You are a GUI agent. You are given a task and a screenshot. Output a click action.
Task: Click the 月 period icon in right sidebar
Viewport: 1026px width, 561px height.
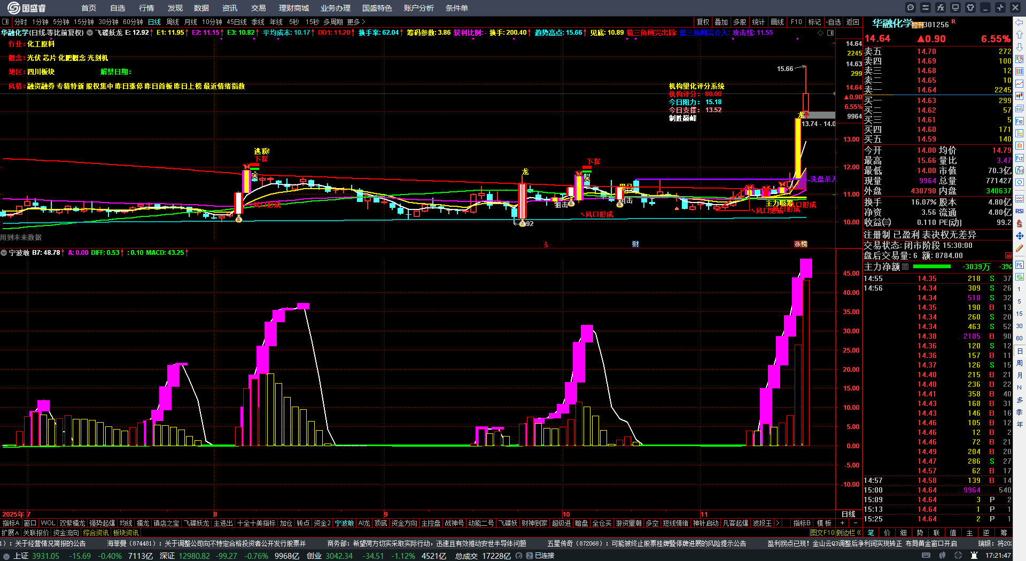click(1020, 376)
